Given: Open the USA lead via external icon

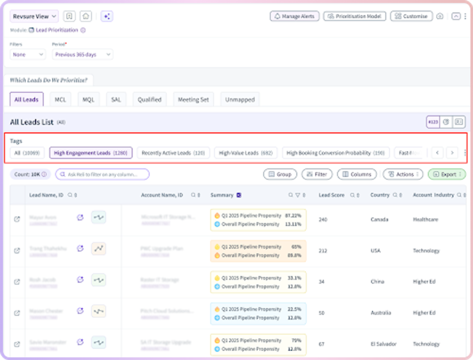Looking at the screenshot, I should tap(17, 251).
